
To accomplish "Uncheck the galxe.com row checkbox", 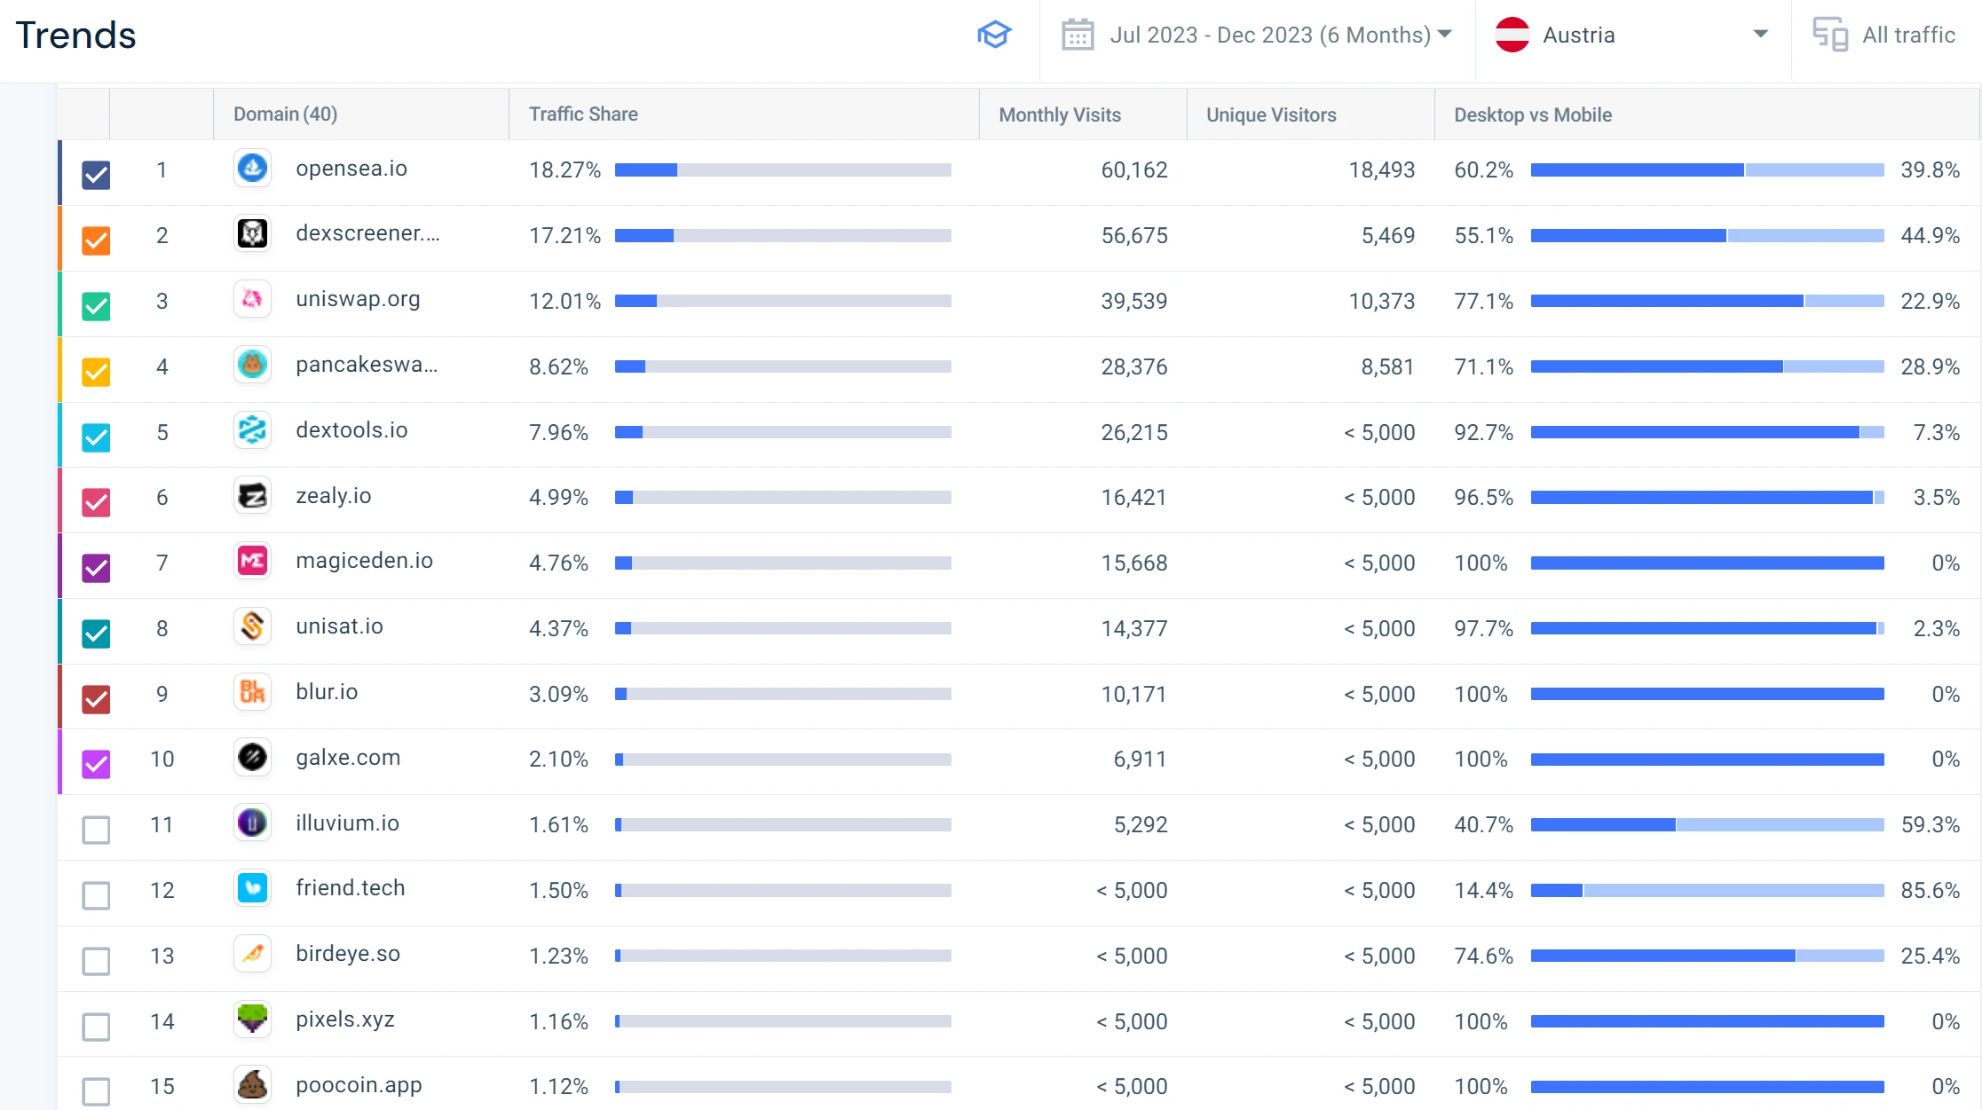I will pyautogui.click(x=96, y=764).
